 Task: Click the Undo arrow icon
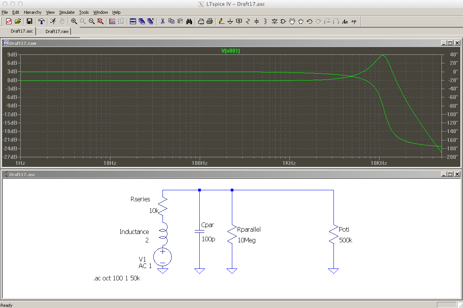point(310,21)
